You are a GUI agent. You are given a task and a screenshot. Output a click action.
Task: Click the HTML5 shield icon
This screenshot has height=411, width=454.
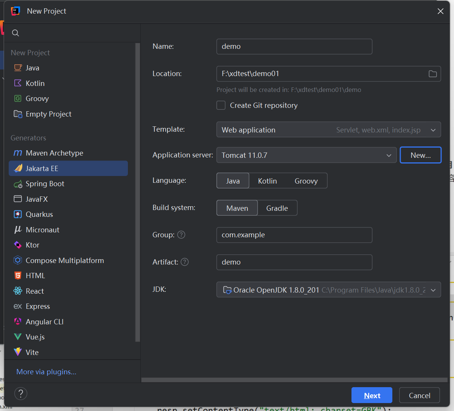[x=18, y=276]
